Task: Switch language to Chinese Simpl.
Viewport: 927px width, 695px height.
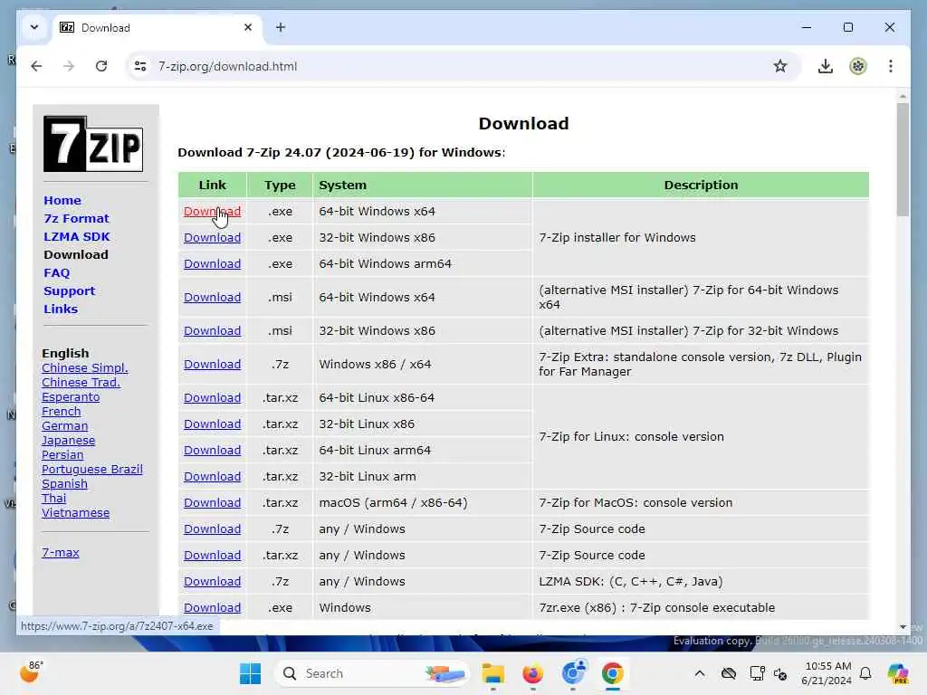Action: [x=84, y=367]
